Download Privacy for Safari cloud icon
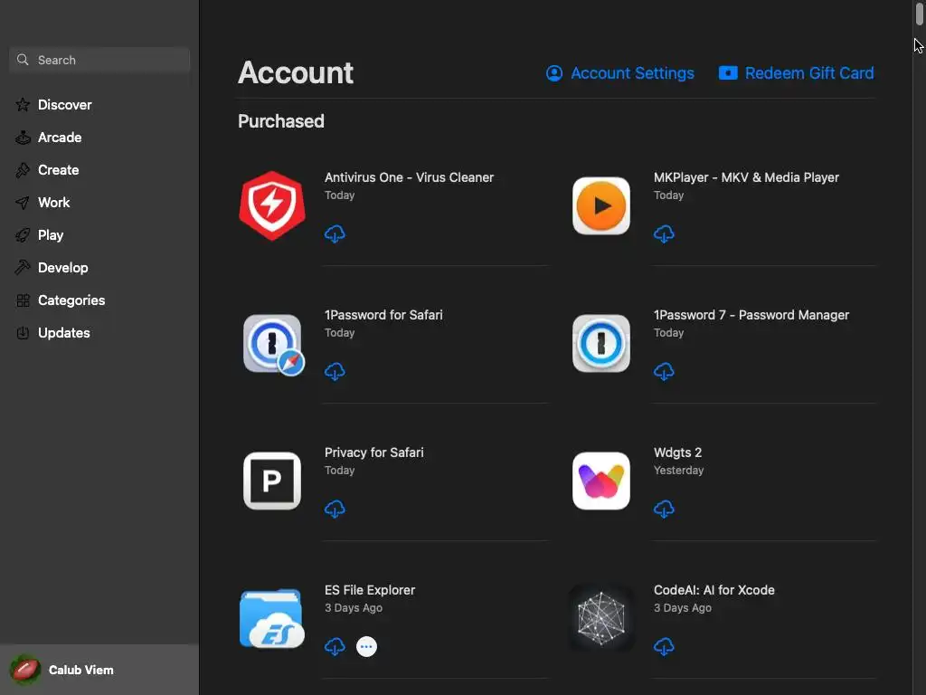Viewport: 926px width, 695px height. 335,509
